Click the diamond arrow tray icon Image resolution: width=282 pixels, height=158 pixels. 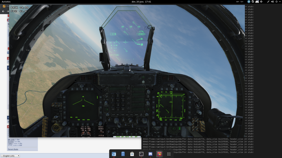click(x=261, y=2)
